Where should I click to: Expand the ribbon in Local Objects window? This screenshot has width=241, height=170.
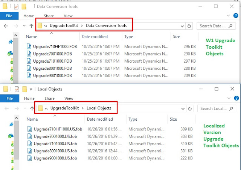[229, 98]
